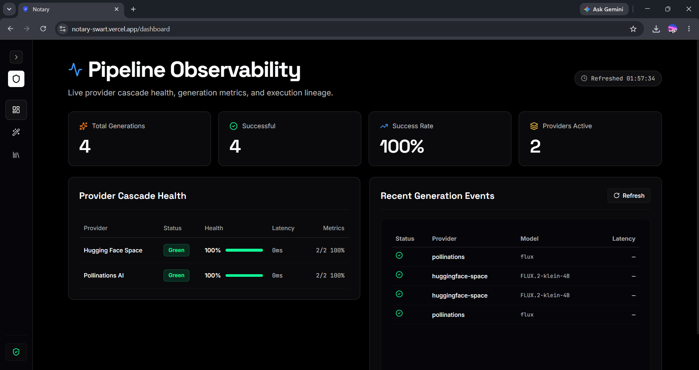Reload the page with browser refresh icon
Screen dimensions: 699x370
pos(43,29)
